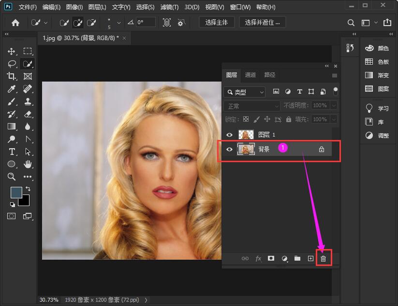Add a layer mask
This screenshot has height=306, width=398.
pyautogui.click(x=271, y=259)
